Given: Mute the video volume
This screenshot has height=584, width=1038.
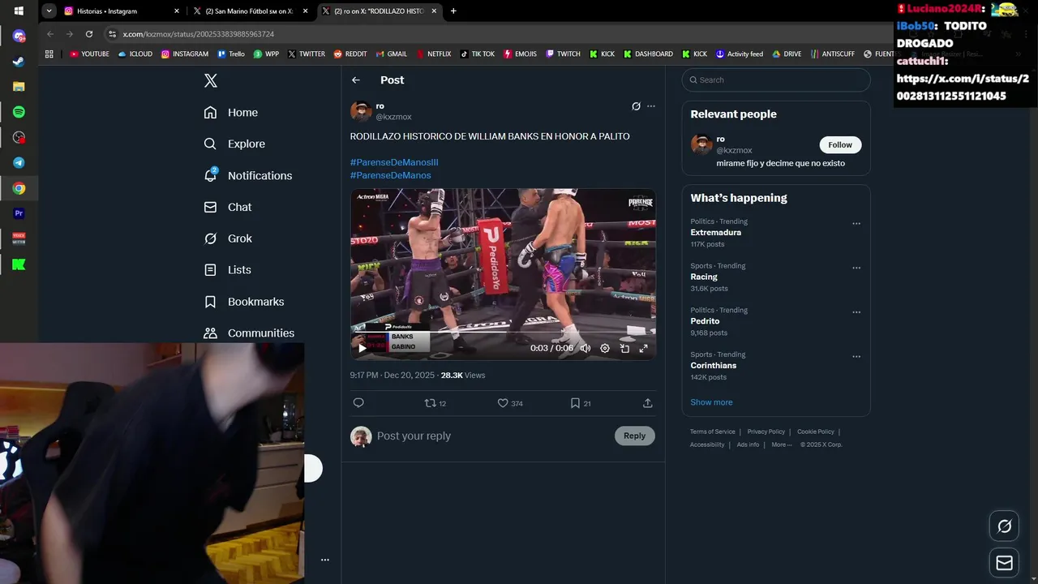Looking at the screenshot, I should tap(585, 348).
